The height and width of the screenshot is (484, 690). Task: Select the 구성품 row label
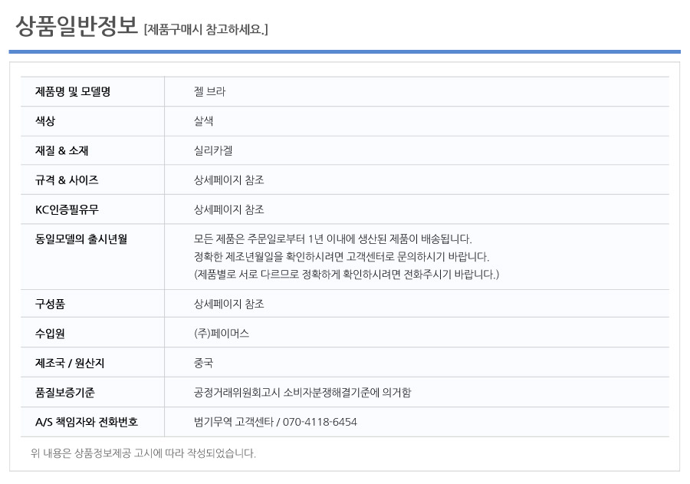coord(50,304)
